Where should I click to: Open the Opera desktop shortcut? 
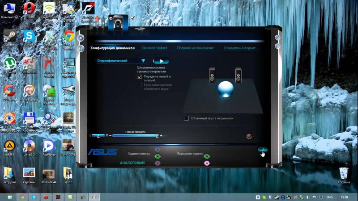[x=29, y=10]
